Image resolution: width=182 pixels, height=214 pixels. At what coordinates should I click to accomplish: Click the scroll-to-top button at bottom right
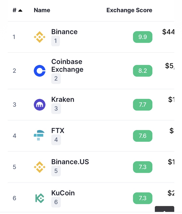(x=164, y=210)
